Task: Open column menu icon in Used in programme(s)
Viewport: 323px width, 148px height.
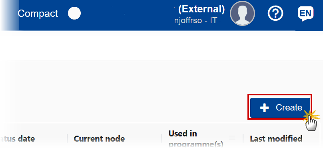Action: [232, 138]
